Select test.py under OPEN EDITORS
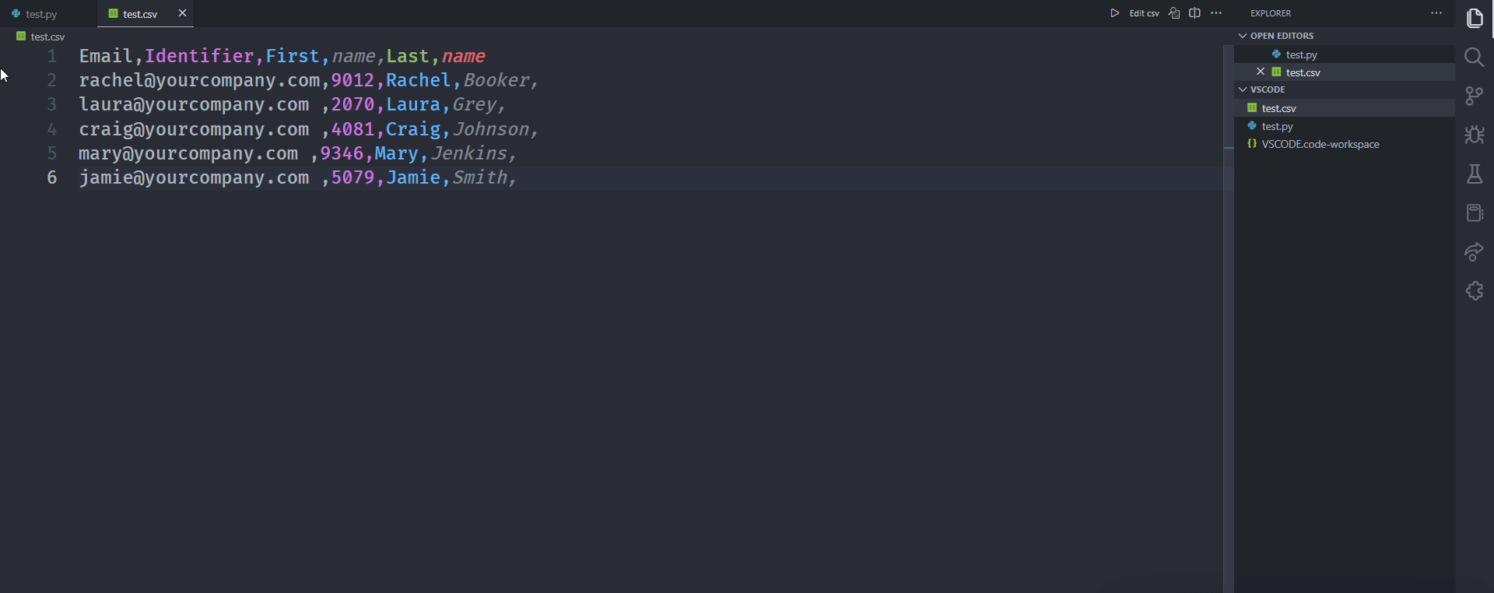 tap(1300, 54)
